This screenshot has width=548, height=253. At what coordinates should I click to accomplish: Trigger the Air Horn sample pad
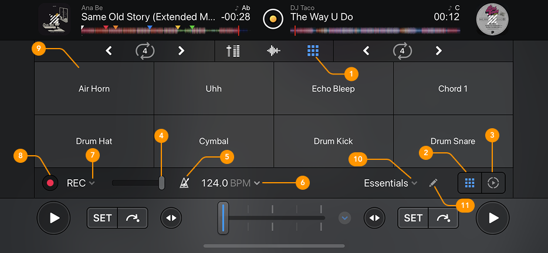point(94,88)
